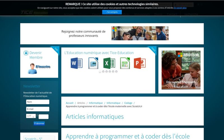Select the first carousel pagination dot

click(100, 72)
